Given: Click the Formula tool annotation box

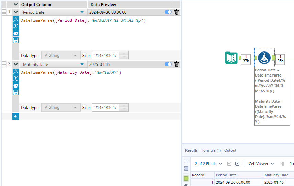Looking at the screenshot, I should pos(272,96).
